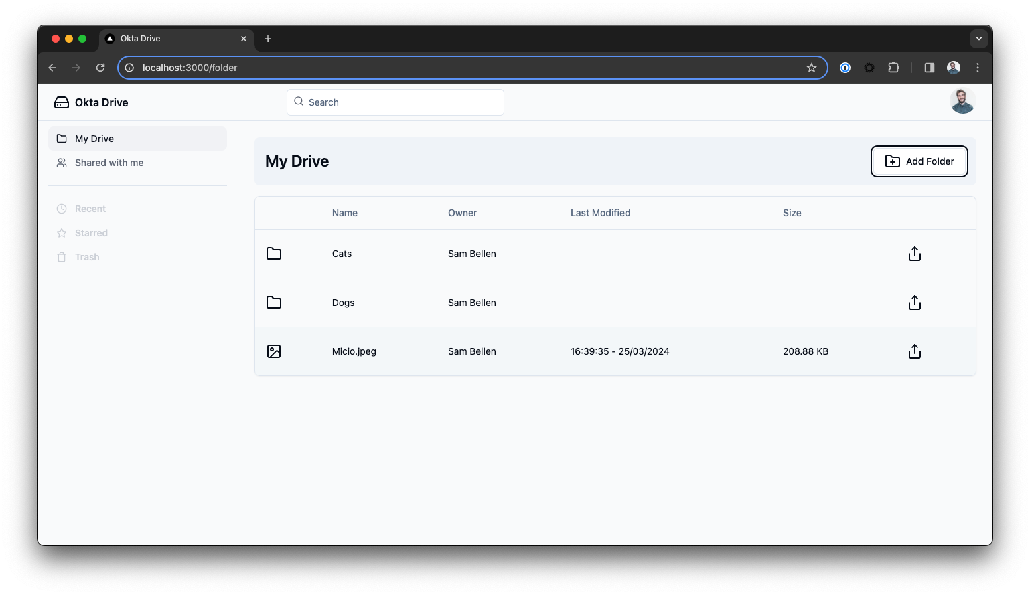This screenshot has height=595, width=1030.
Task: Open the Dogs folder name
Action: click(343, 303)
